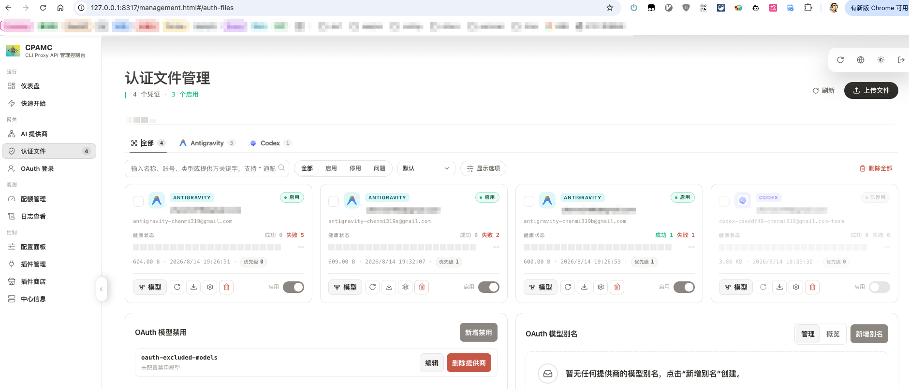Open OAuth 登录 in the sidebar
Screen dimensions: 909x389
(x=49, y=168)
